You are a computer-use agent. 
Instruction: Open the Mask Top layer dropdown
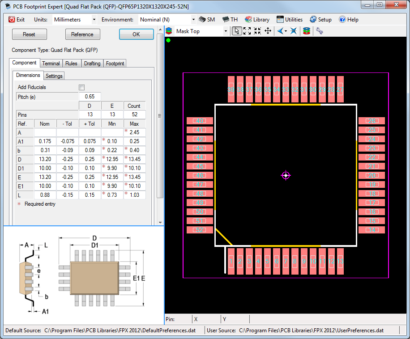226,31
